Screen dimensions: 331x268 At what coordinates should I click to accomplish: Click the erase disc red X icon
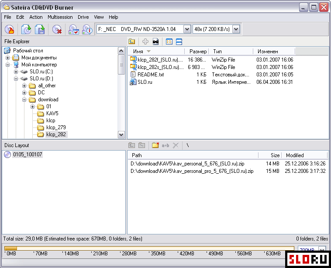click(x=57, y=29)
